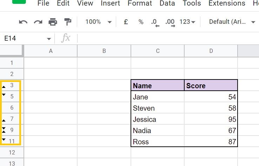Click into the formula bar field
The width and height of the screenshot is (259, 166).
click(x=165, y=39)
